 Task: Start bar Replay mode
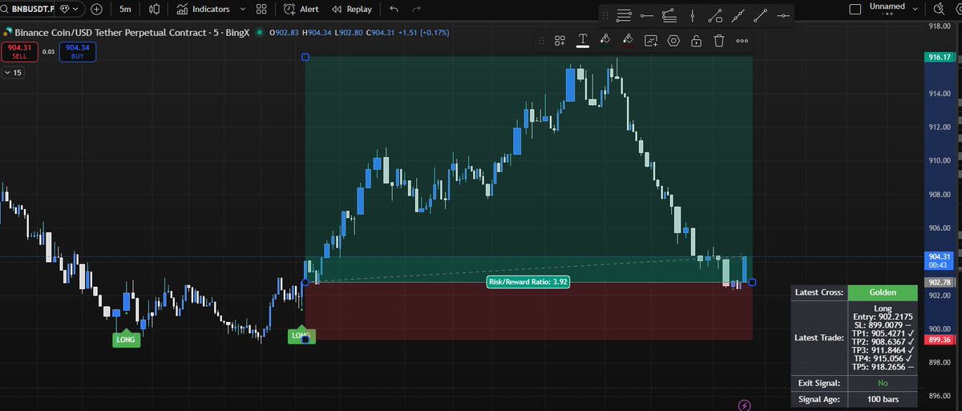[353, 9]
